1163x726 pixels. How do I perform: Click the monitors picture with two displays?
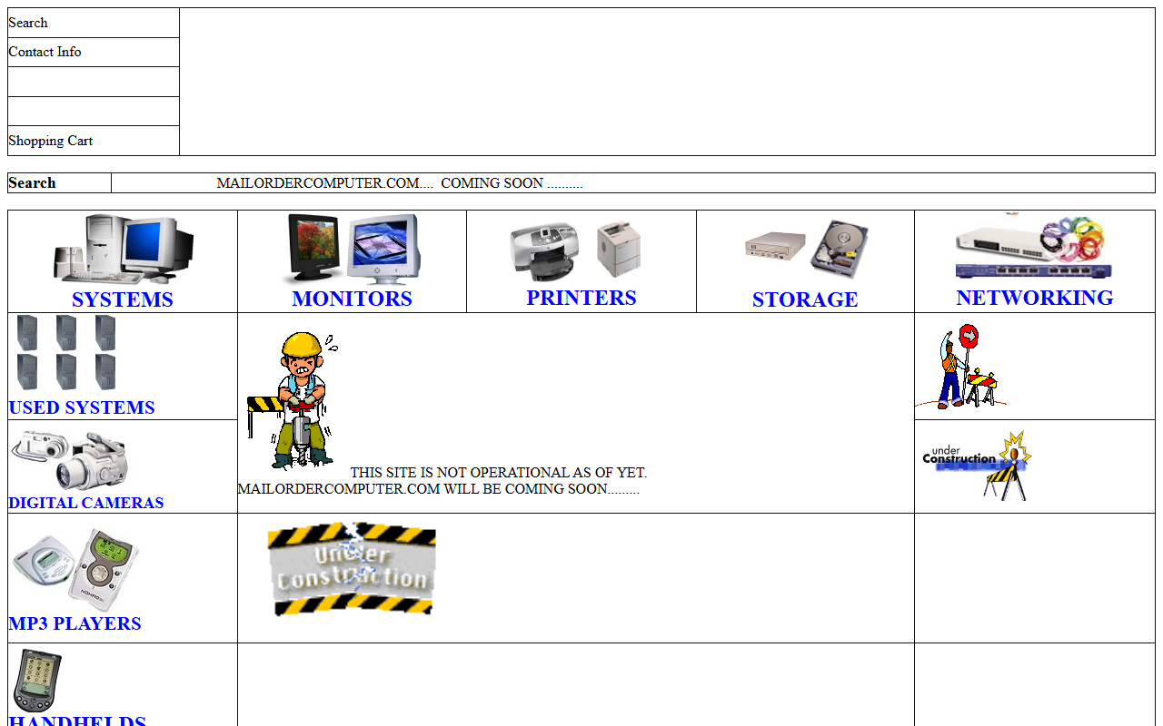(x=353, y=250)
